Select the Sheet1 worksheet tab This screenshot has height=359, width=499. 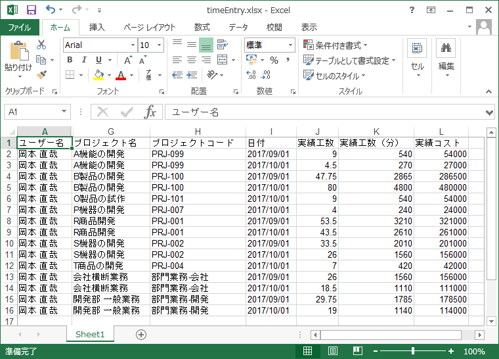click(x=90, y=334)
